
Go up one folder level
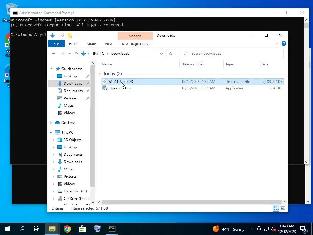click(x=76, y=54)
